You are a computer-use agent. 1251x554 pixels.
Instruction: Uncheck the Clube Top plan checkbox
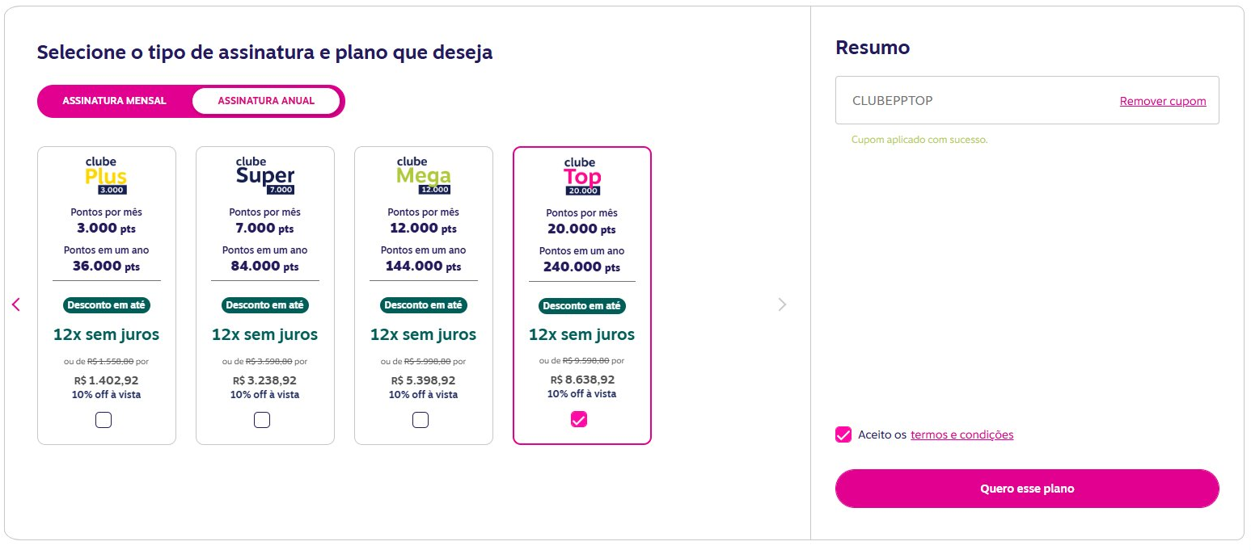[579, 419]
